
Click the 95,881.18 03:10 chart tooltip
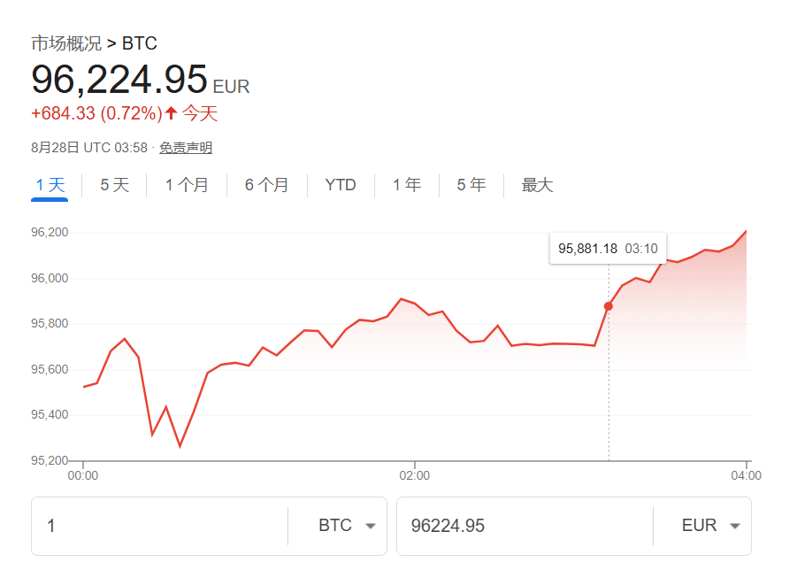pyautogui.click(x=608, y=249)
